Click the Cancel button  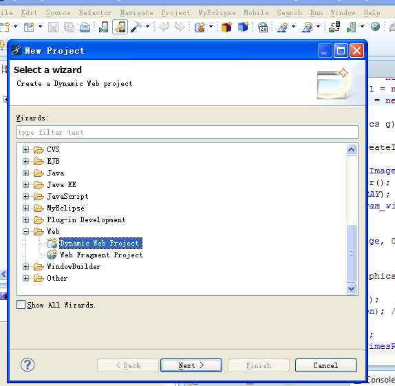[326, 365]
